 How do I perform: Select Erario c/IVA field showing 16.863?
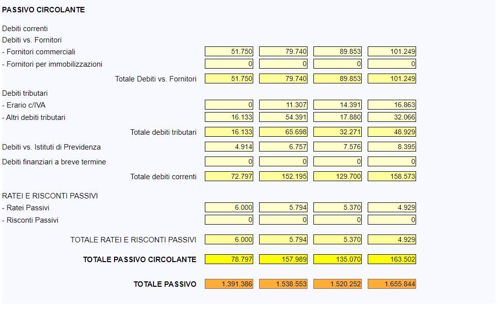point(392,105)
